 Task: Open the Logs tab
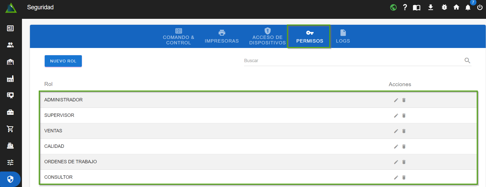click(343, 36)
